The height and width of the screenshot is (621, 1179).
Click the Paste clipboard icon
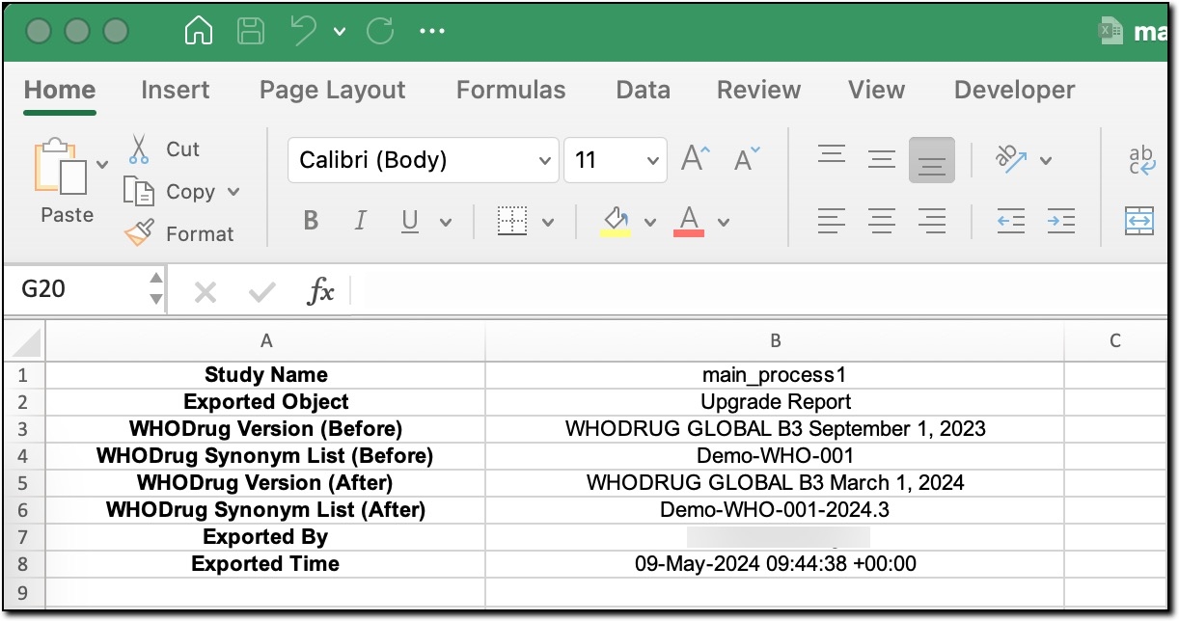click(x=59, y=167)
